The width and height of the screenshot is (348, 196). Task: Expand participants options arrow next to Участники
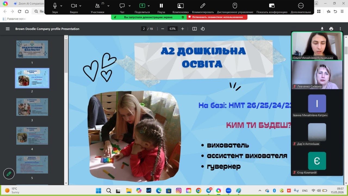tap(108, 6)
